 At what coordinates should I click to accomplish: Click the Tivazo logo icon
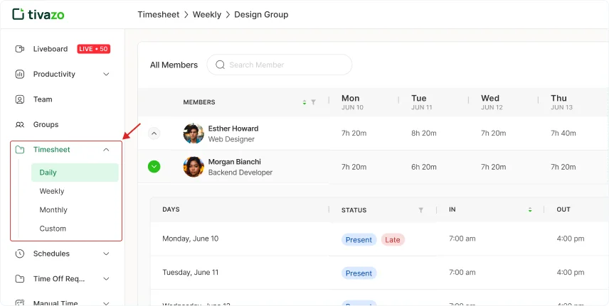(18, 14)
